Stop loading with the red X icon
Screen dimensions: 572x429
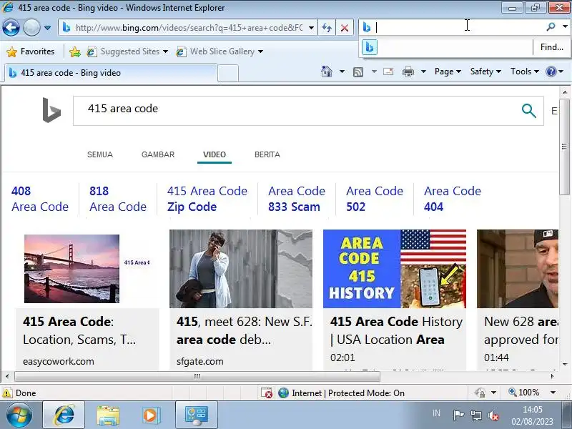point(345,28)
